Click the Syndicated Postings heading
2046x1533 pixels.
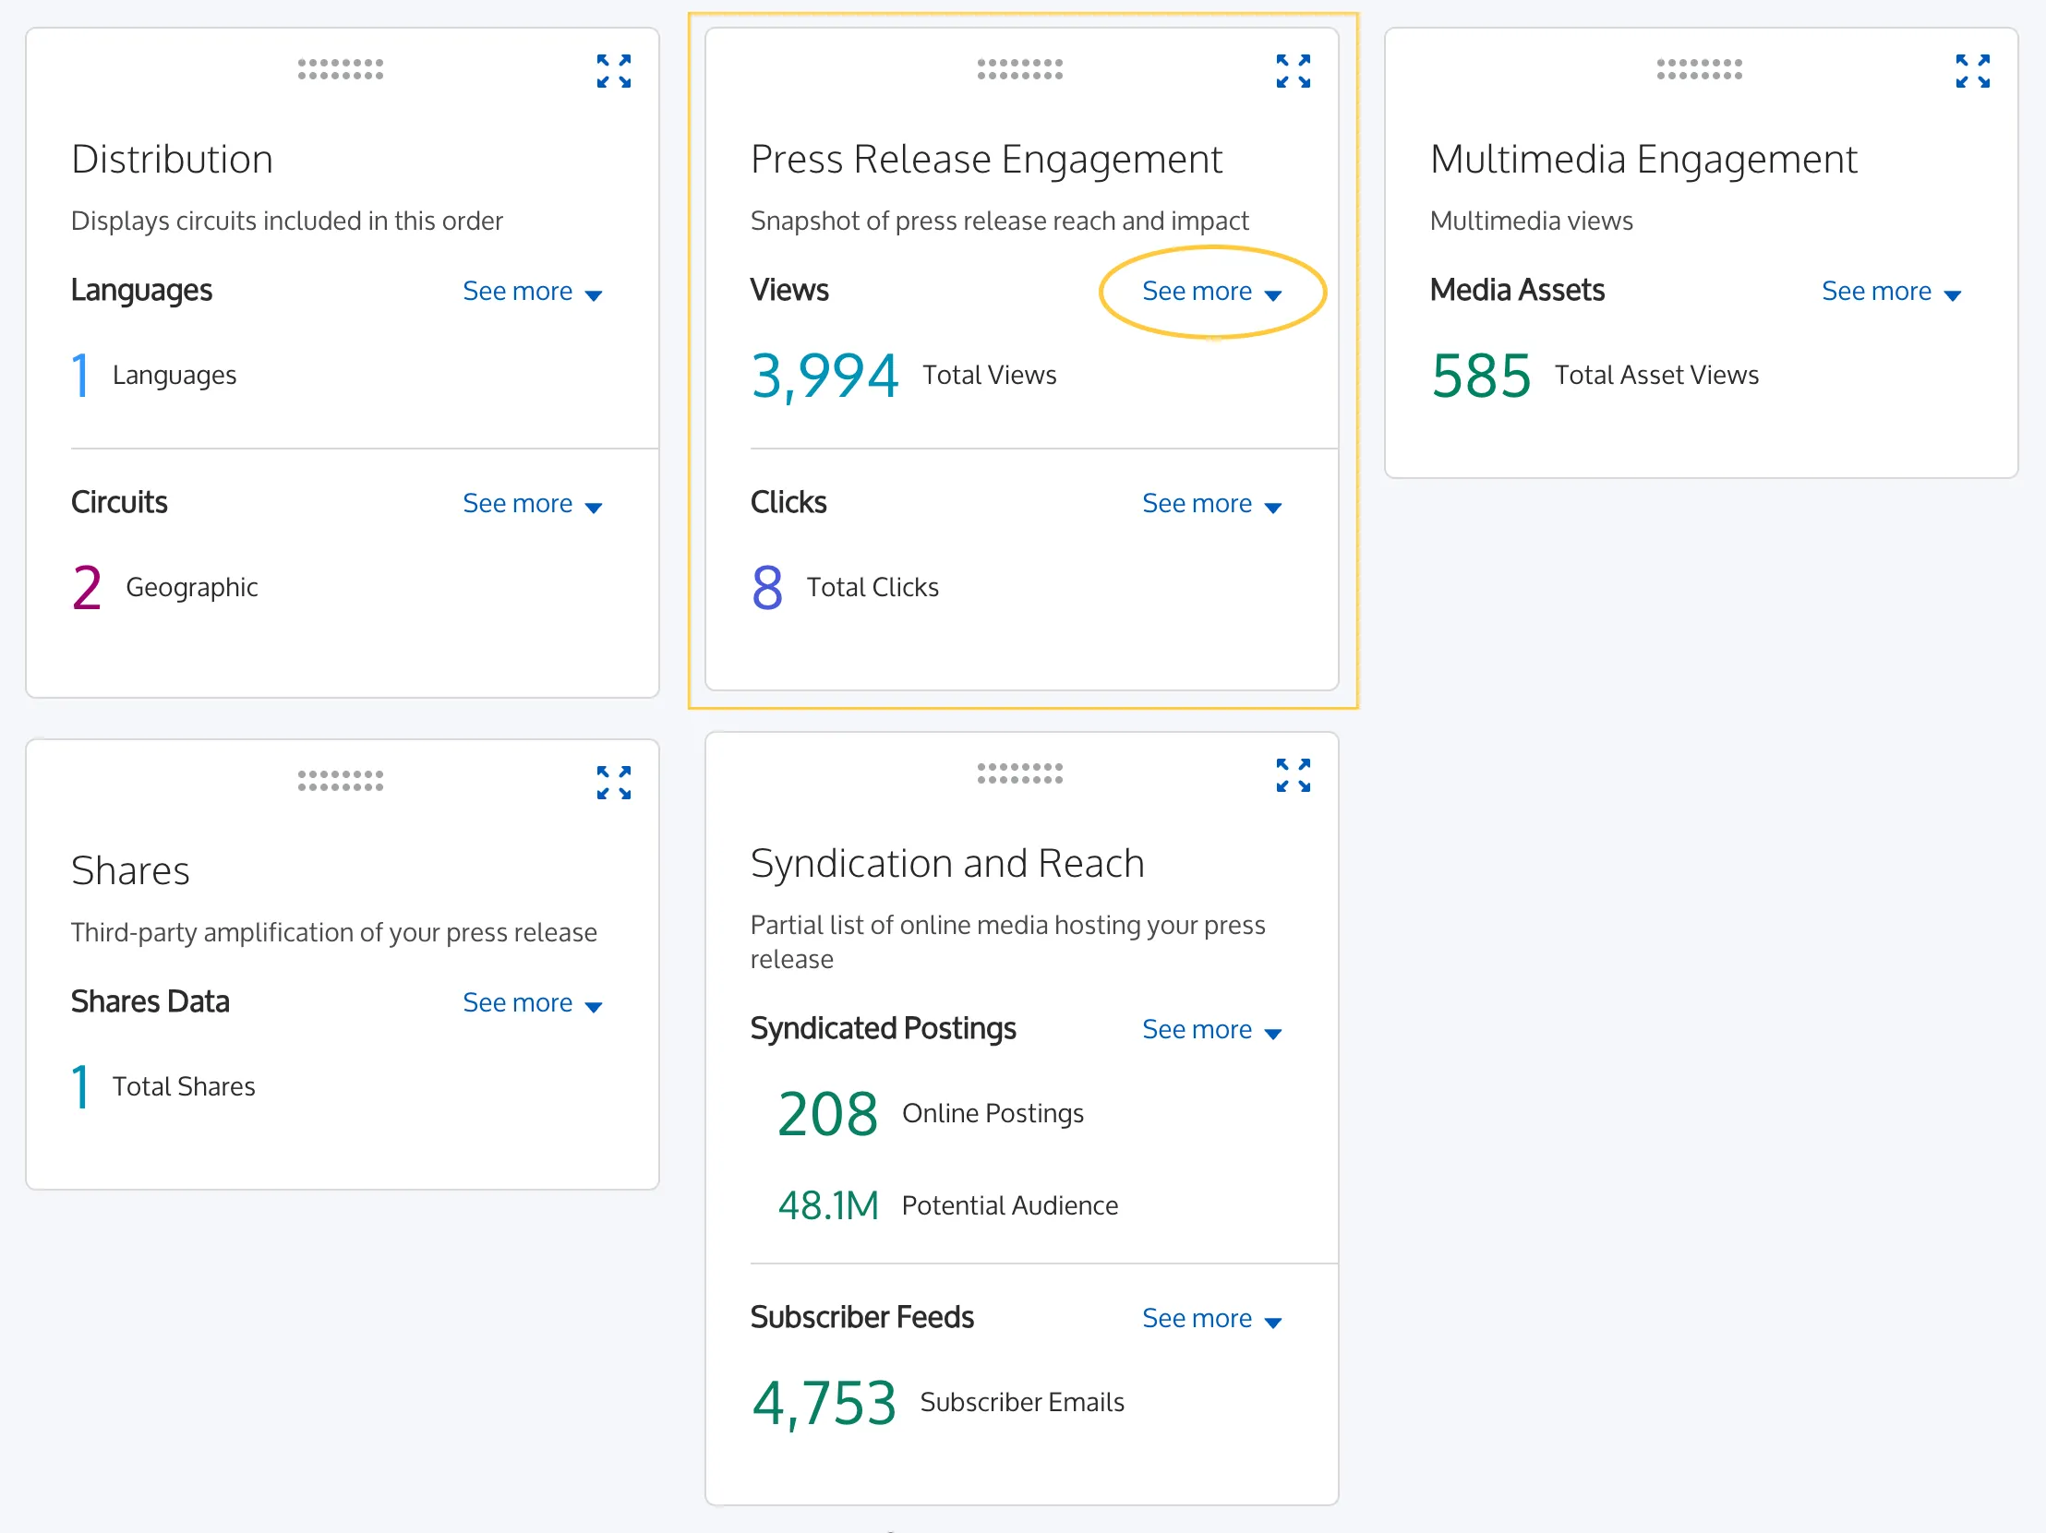point(884,1029)
